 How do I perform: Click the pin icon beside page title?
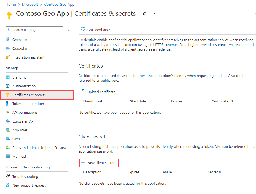[144, 13]
